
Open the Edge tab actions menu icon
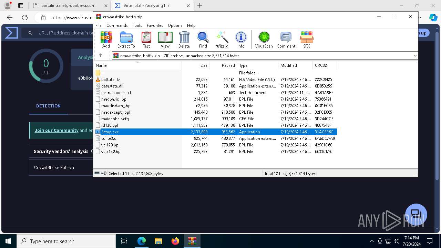click(x=21, y=6)
